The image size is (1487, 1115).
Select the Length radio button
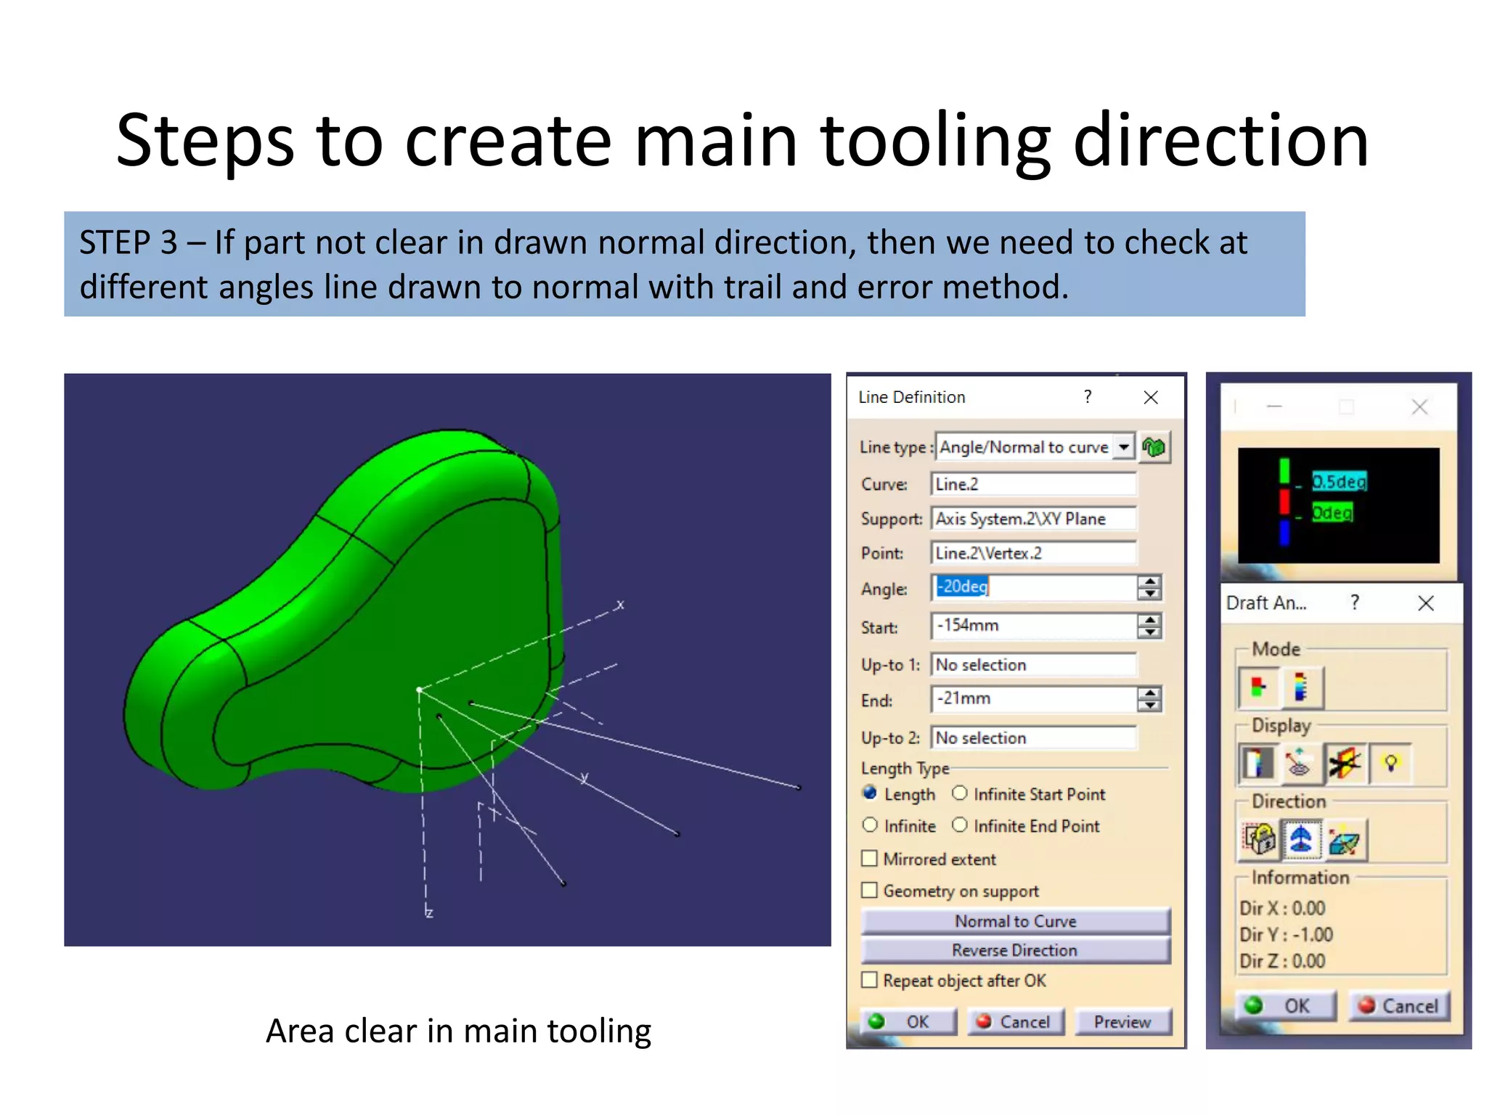(870, 793)
